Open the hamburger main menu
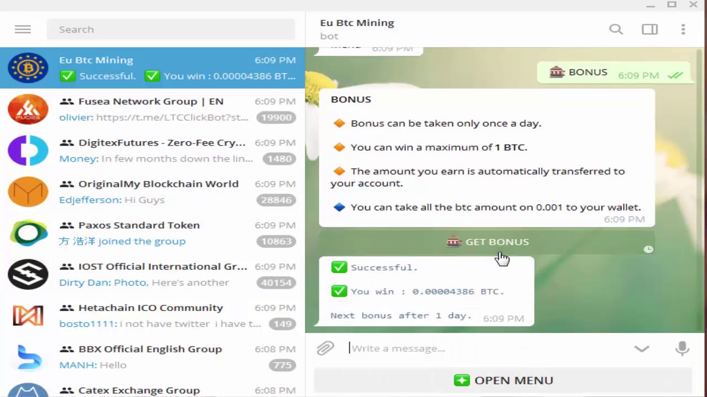This screenshot has height=397, width=707. [23, 29]
